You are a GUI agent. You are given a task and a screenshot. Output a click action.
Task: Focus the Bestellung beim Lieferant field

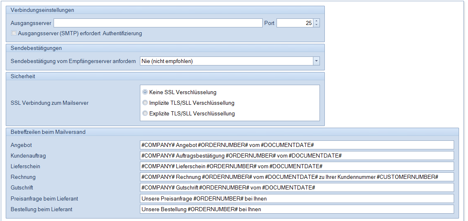pyautogui.click(x=297, y=209)
